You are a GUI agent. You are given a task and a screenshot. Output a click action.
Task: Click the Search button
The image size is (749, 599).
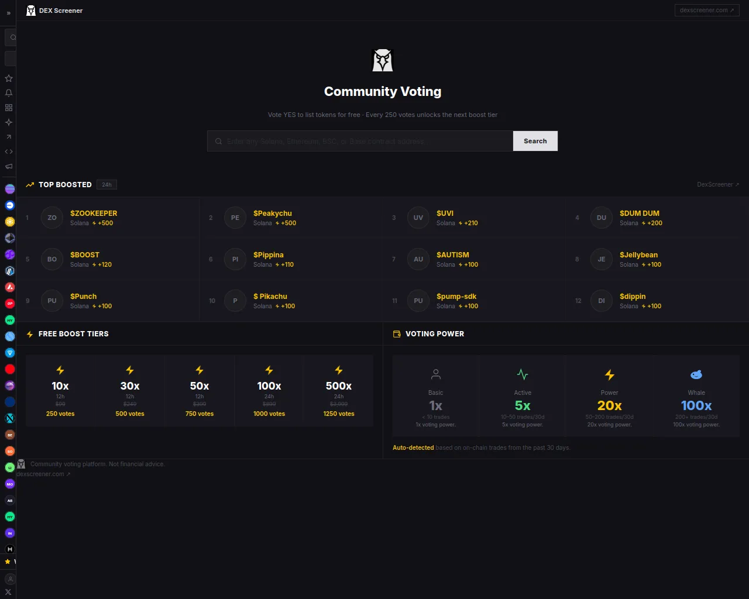[x=535, y=141]
